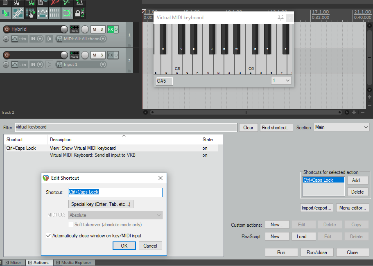Open Virtual MIDI keyboard channel dropdown
The image size is (373, 266).
pos(281,81)
